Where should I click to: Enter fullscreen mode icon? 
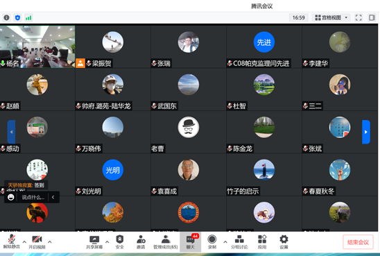coord(359,18)
